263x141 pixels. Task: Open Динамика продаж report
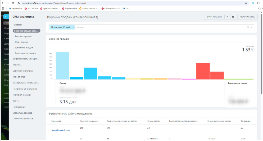[x=24, y=47]
